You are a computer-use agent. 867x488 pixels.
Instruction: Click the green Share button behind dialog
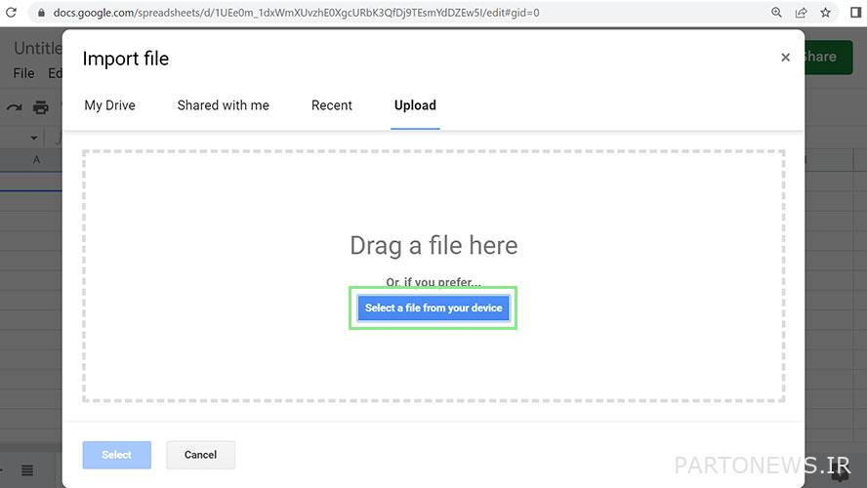827,57
